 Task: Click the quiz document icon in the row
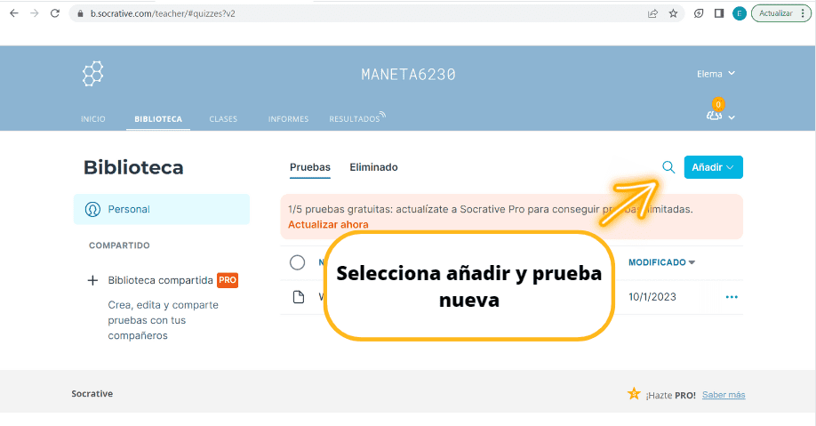coord(299,297)
